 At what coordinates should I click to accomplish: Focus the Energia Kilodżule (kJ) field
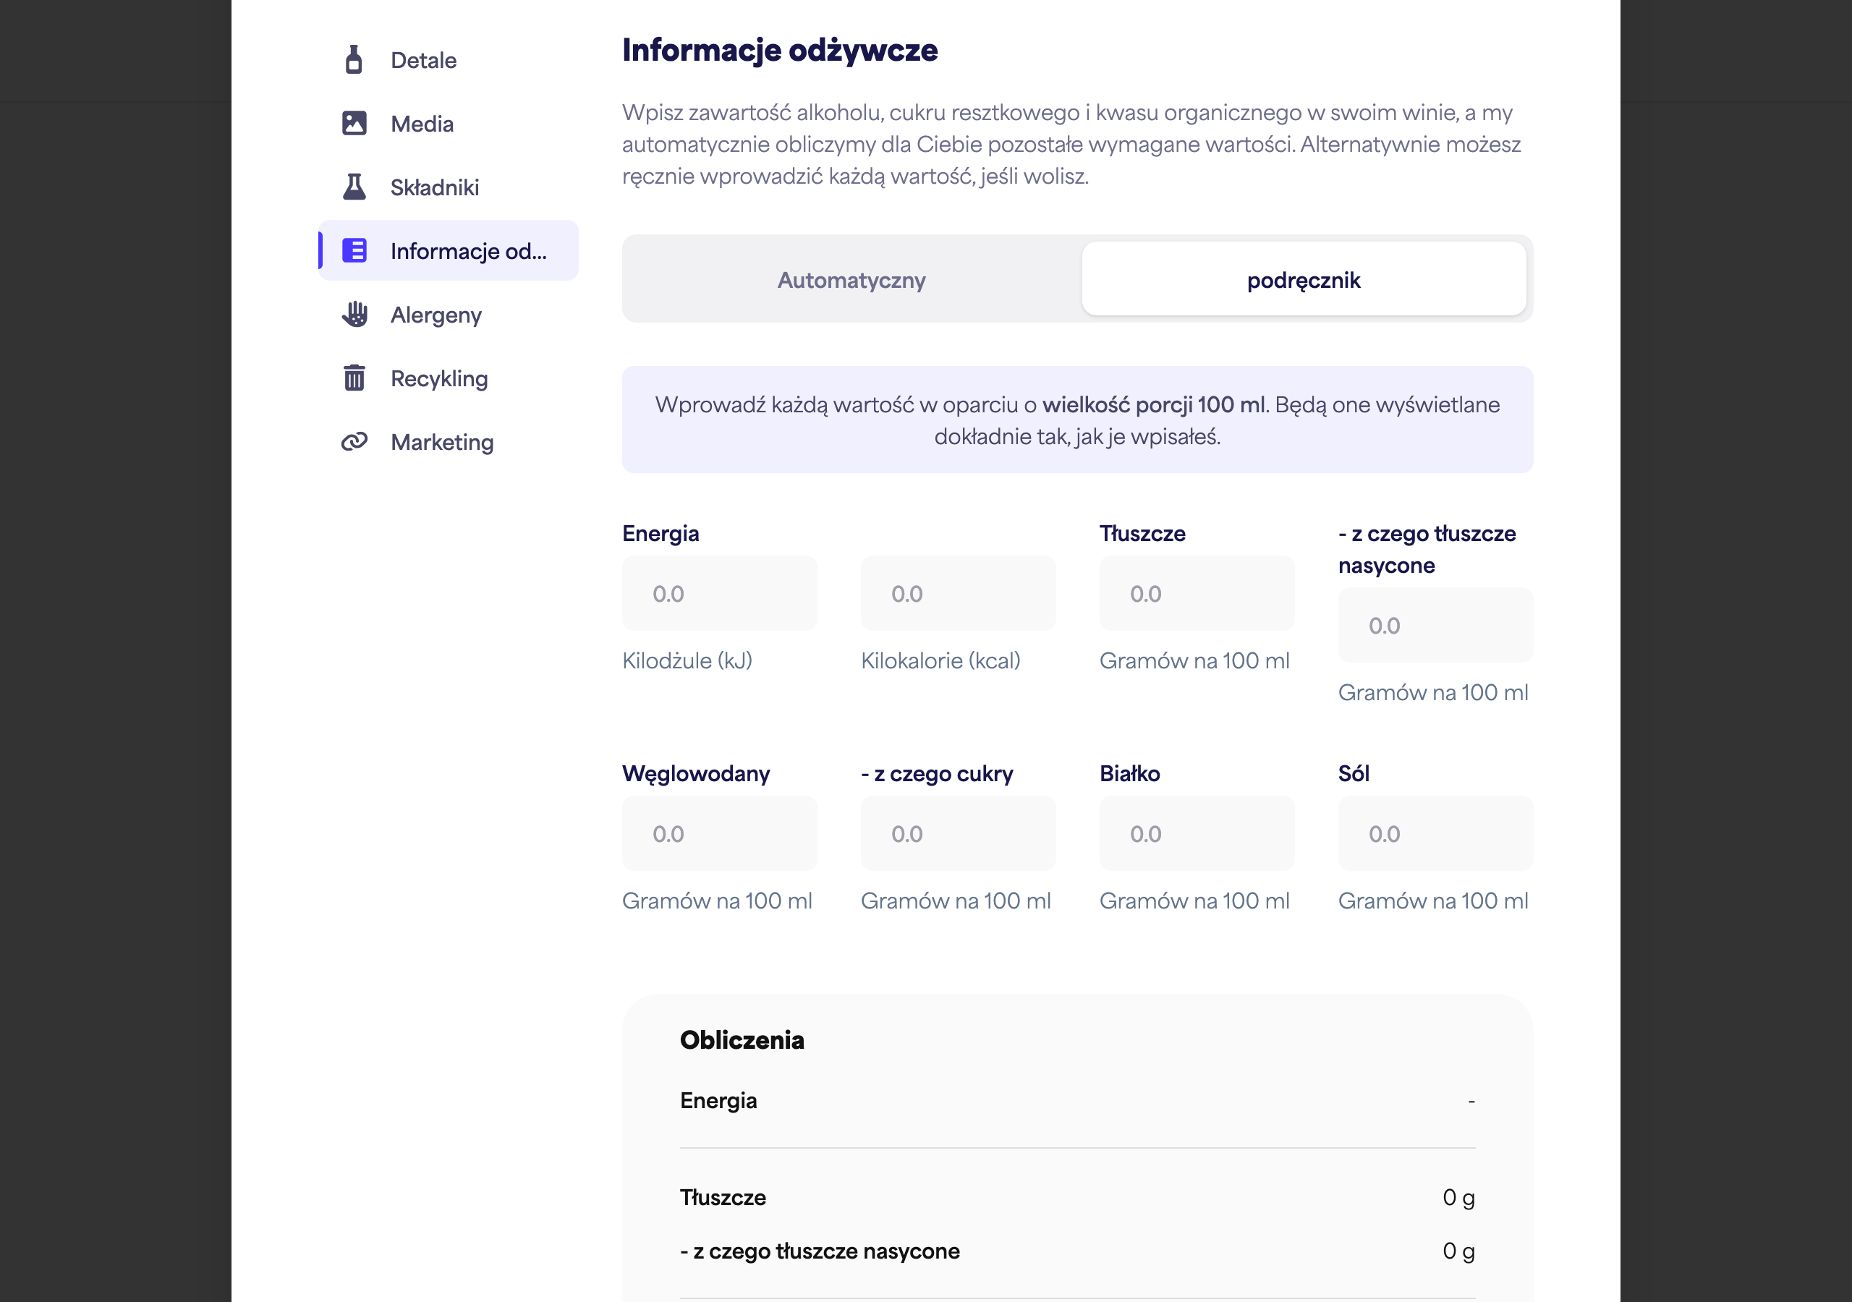[x=720, y=593]
